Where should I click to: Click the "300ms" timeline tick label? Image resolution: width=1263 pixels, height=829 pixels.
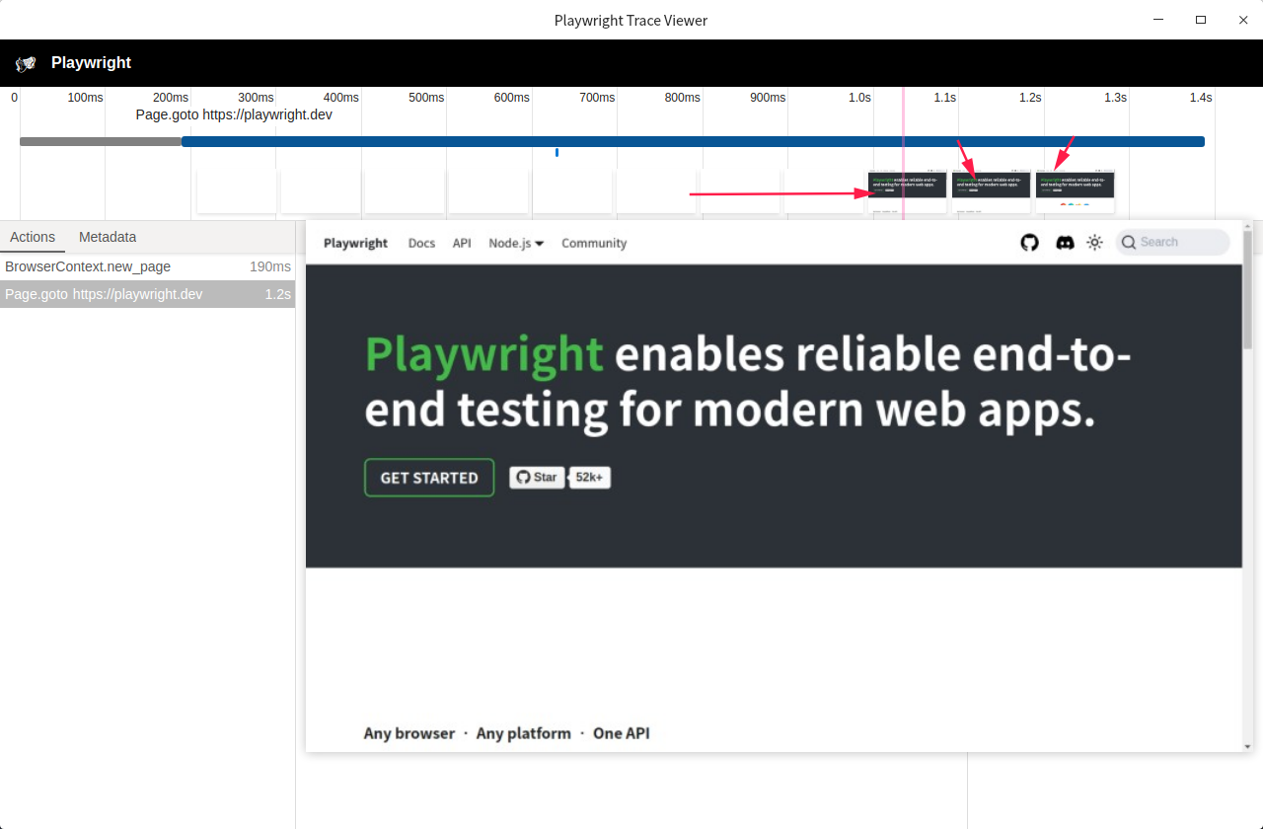(x=256, y=98)
